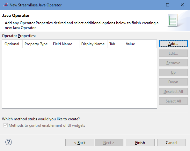The height and width of the screenshot is (151, 190).
Task: Finish creating the Java Operator
Action: [140, 143]
